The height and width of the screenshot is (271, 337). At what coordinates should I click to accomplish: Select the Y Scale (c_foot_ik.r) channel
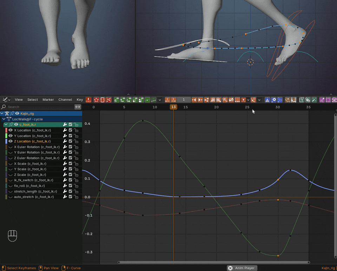pyautogui.click(x=30, y=169)
